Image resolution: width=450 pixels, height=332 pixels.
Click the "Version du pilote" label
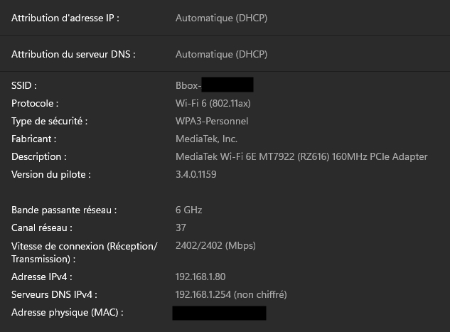51,174
